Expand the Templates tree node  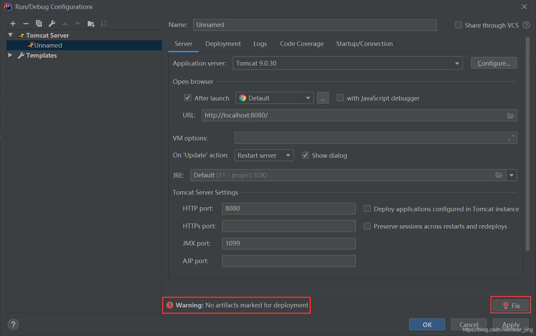10,55
